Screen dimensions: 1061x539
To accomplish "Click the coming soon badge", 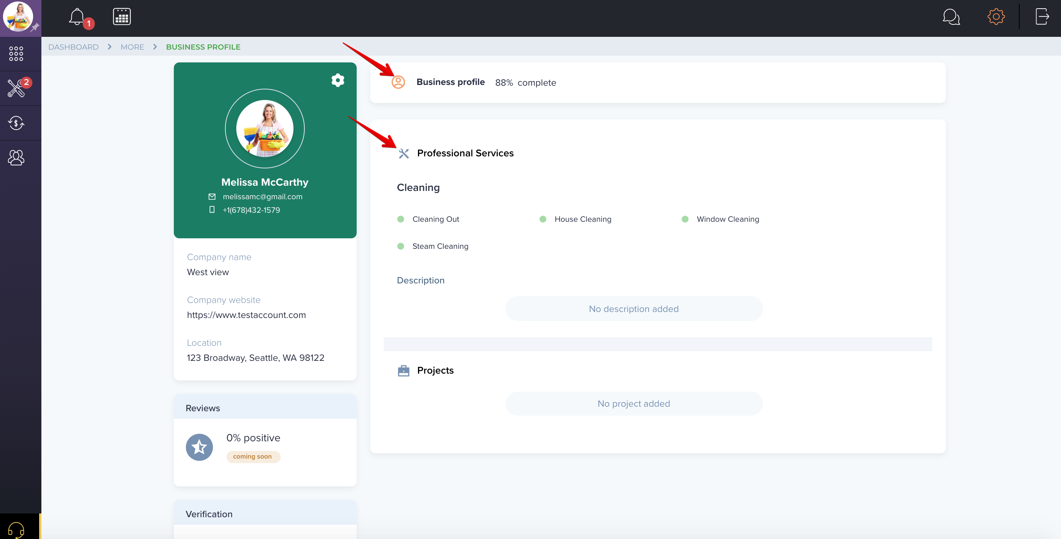I will tap(252, 456).
